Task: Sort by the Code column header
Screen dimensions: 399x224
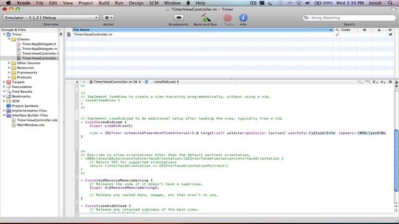Action: [349, 30]
